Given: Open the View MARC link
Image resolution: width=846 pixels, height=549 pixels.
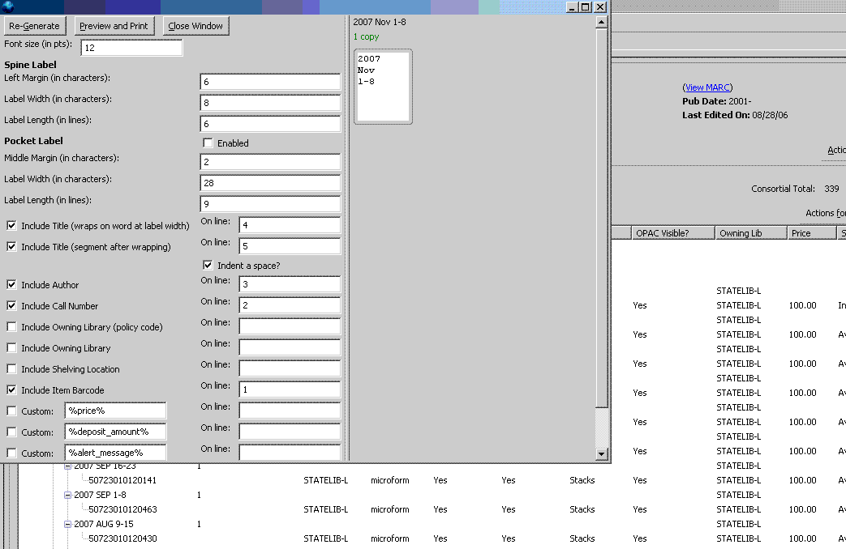Looking at the screenshot, I should pyautogui.click(x=708, y=87).
